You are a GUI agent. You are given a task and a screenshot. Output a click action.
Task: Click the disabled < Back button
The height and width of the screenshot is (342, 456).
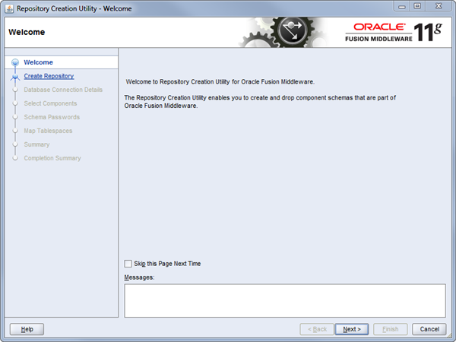(317, 329)
